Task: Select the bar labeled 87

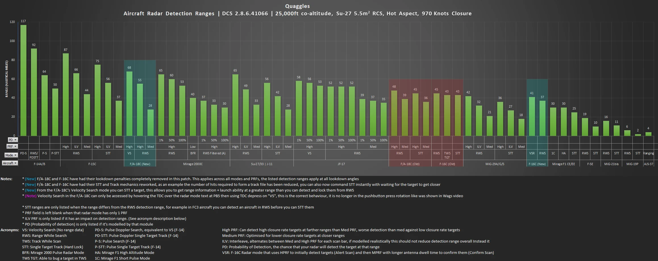Action: (66, 94)
